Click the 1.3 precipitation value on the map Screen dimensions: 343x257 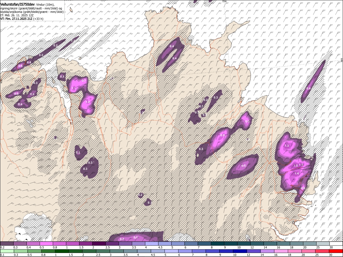click(x=287, y=146)
